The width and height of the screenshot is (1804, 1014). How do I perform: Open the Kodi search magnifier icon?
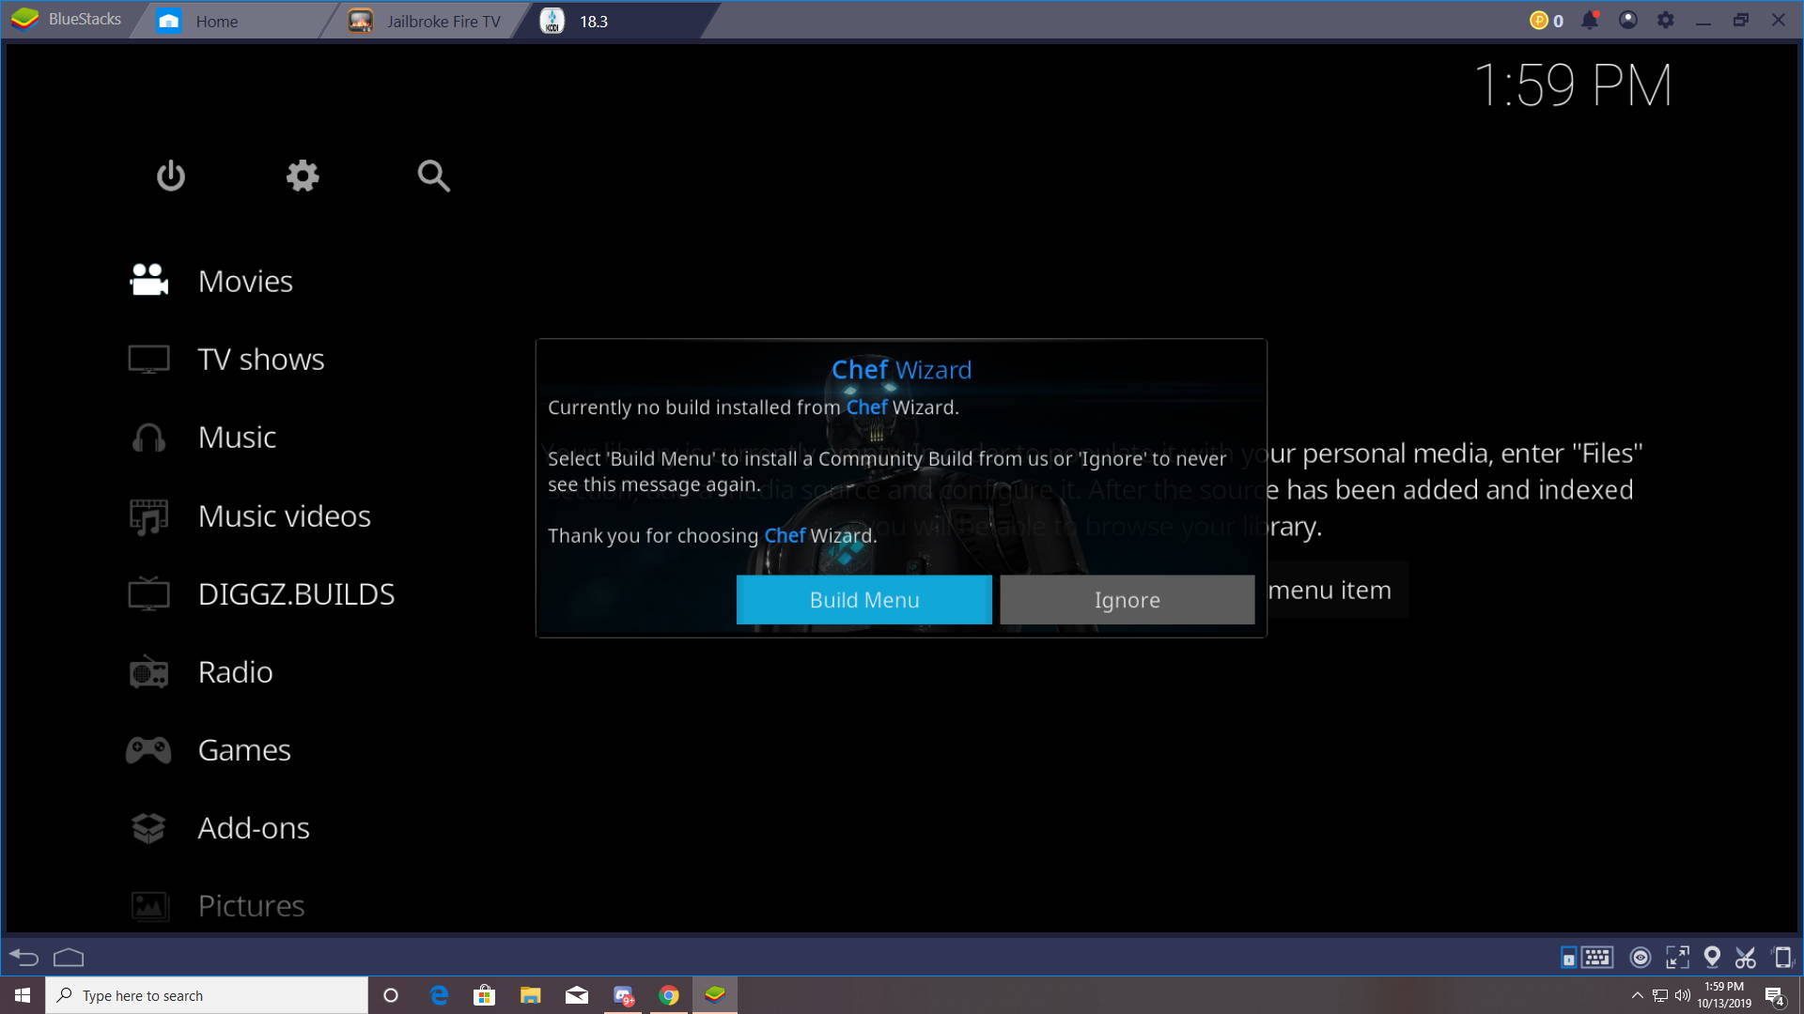pos(433,176)
